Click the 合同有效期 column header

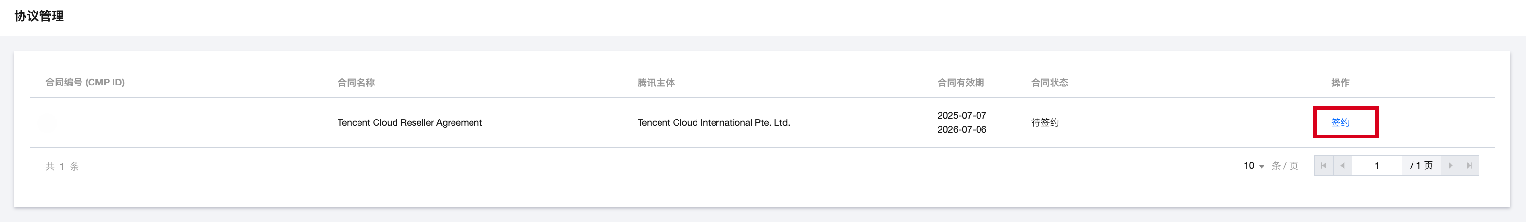coord(961,83)
